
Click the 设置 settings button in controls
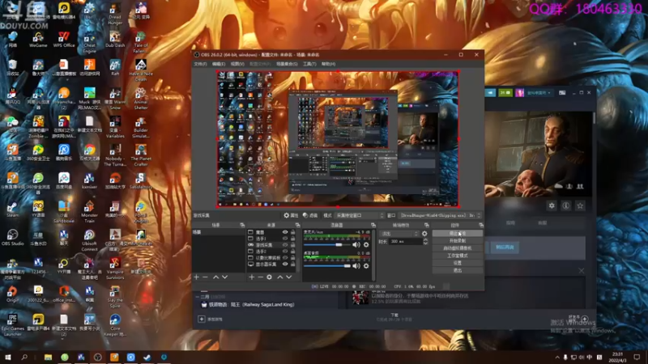pos(458,263)
